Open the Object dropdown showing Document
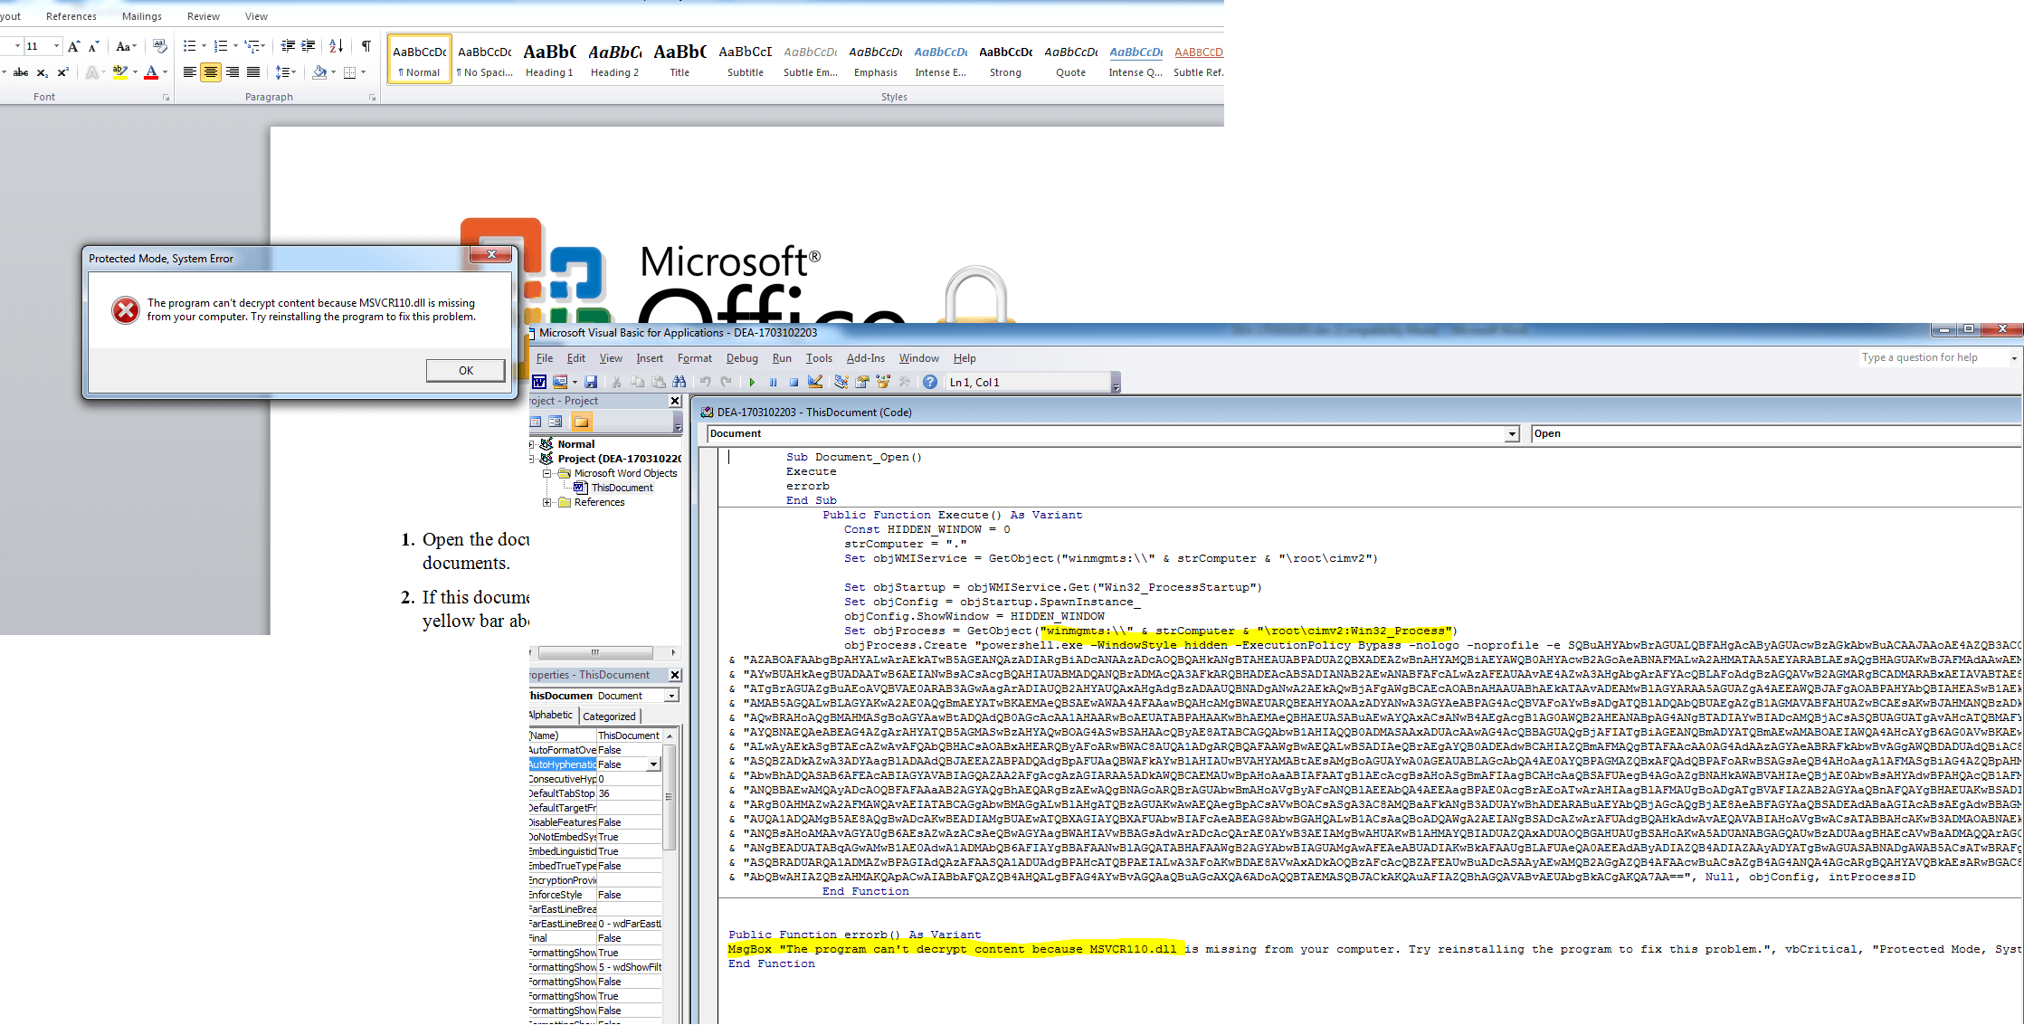Image resolution: width=2024 pixels, height=1025 pixels. tap(1511, 434)
